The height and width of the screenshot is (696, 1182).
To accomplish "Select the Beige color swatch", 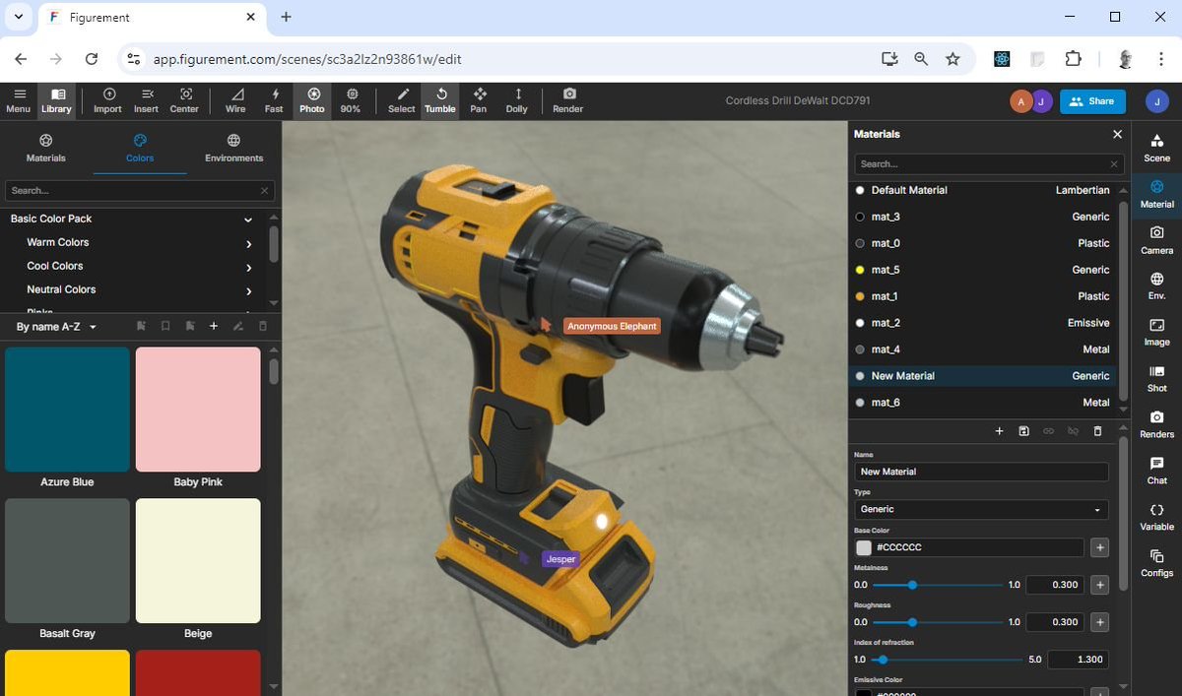I will click(198, 560).
